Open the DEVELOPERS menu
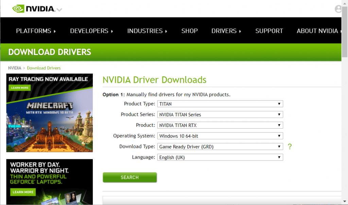The image size is (348, 205). tap(91, 31)
